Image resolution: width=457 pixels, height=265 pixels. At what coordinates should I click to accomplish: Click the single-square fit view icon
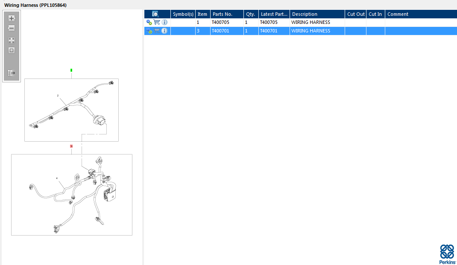(x=12, y=50)
